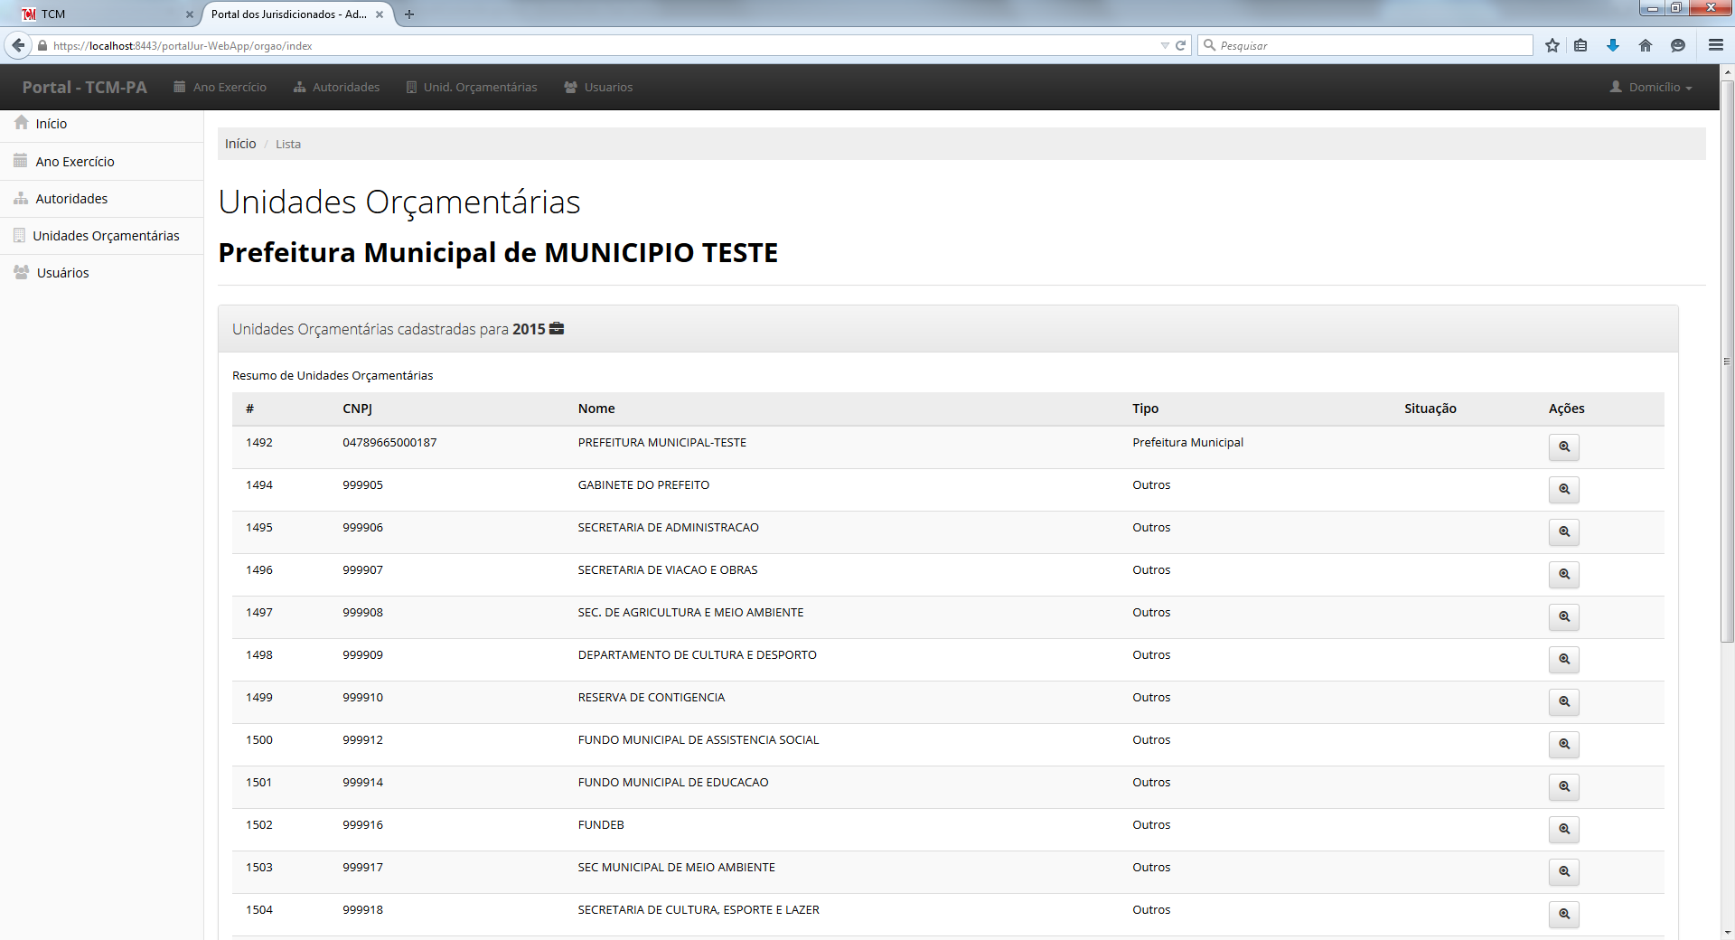The height and width of the screenshot is (940, 1735).
Task: Click the Tipo column header
Action: pyautogui.click(x=1146, y=409)
